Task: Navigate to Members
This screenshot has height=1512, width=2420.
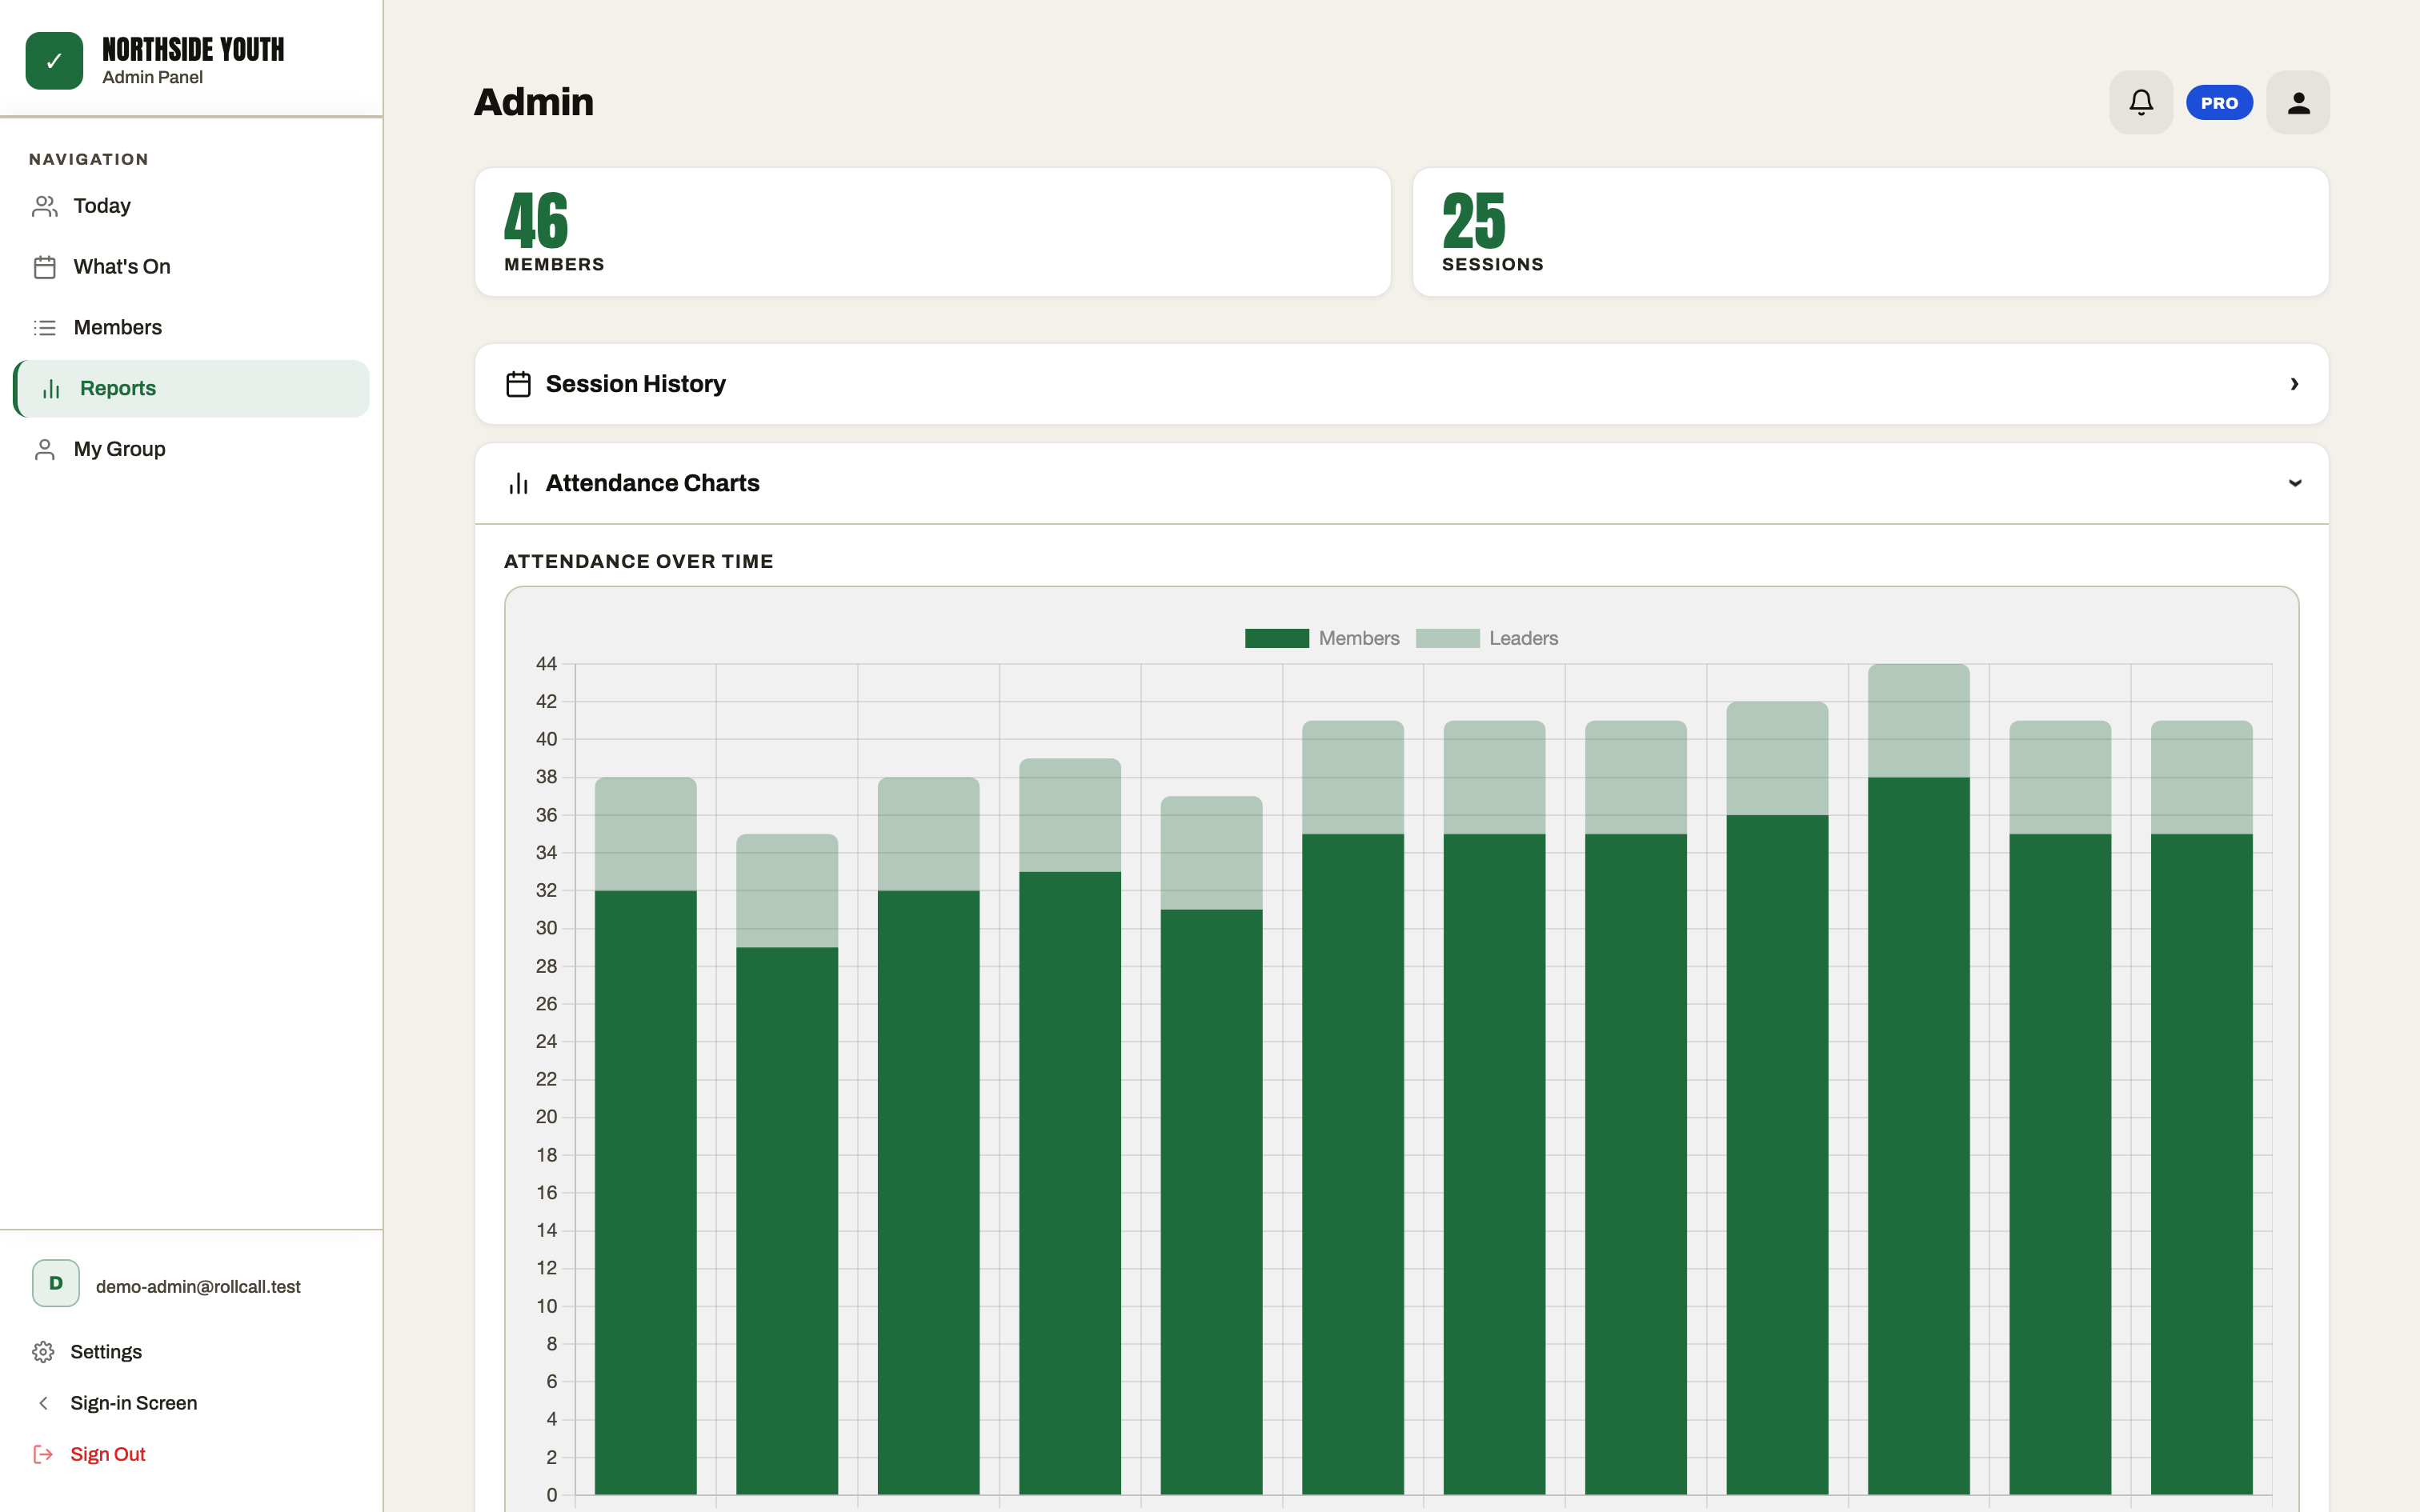Action: point(191,328)
